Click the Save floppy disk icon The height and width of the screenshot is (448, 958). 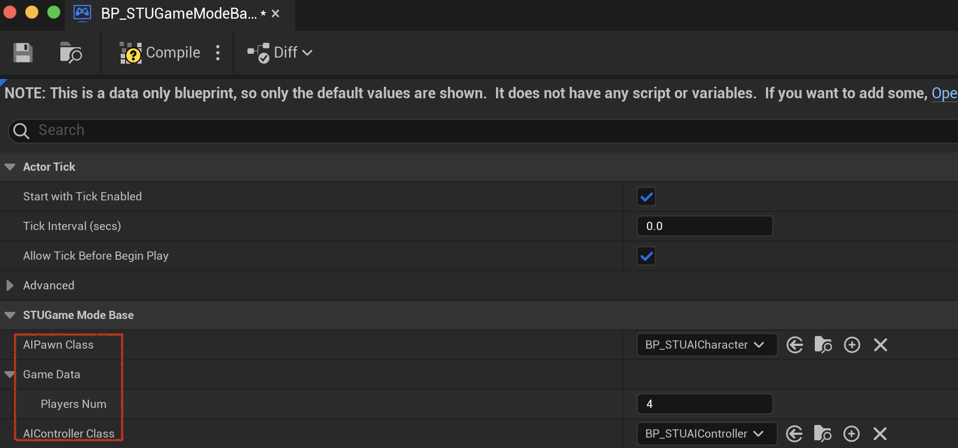coord(23,53)
